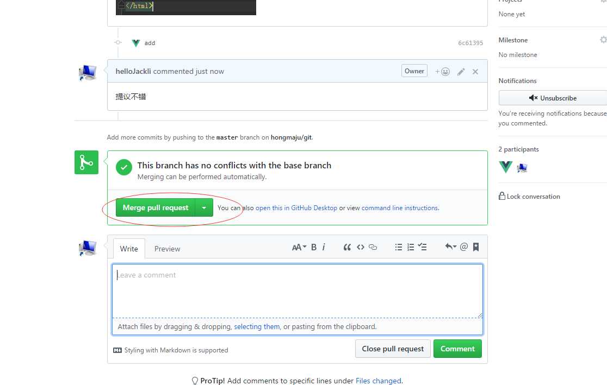
Task: Insert a quote block
Action: [x=347, y=247]
